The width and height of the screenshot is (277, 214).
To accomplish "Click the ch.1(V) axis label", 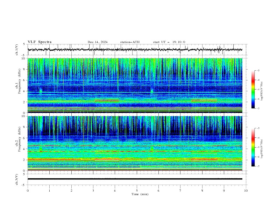I will (17, 50).
